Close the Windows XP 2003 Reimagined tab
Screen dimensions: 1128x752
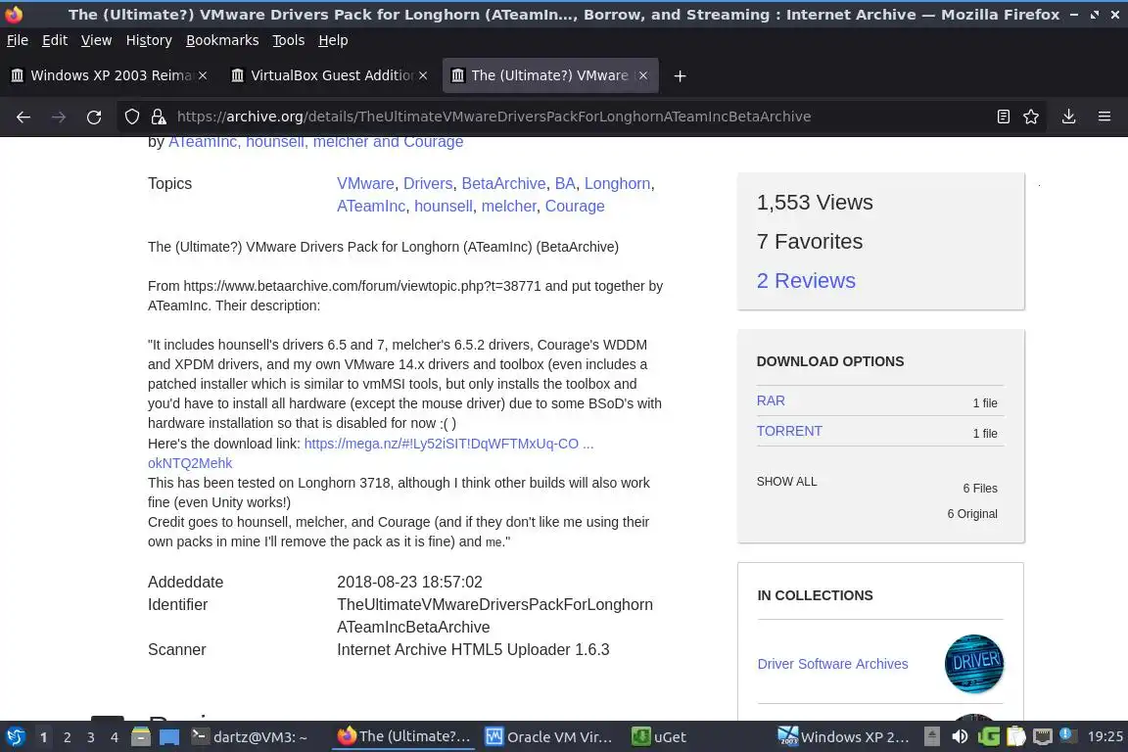203,75
